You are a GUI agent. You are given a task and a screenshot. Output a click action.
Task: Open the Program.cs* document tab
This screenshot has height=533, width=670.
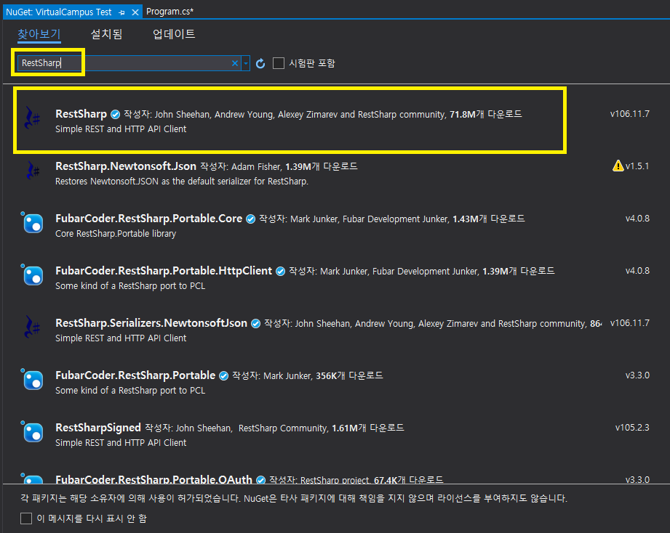[170, 12]
